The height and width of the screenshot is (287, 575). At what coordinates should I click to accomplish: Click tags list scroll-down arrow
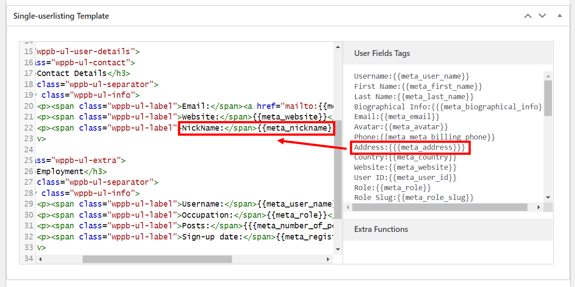(x=548, y=197)
